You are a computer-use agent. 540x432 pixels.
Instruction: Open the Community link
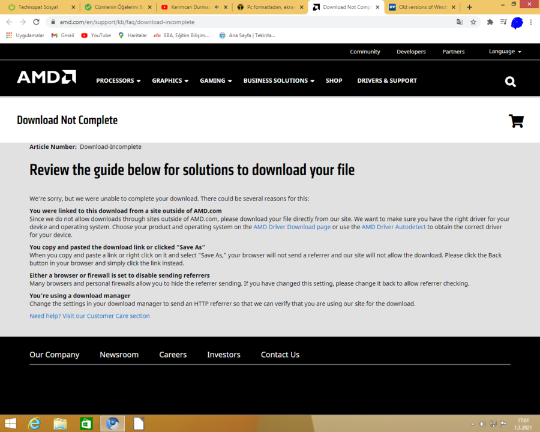pos(365,52)
